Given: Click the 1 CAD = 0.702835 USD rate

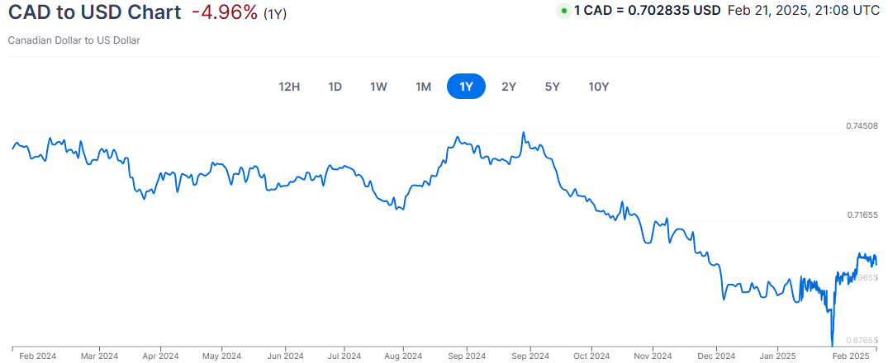Looking at the screenshot, I should [x=647, y=11].
